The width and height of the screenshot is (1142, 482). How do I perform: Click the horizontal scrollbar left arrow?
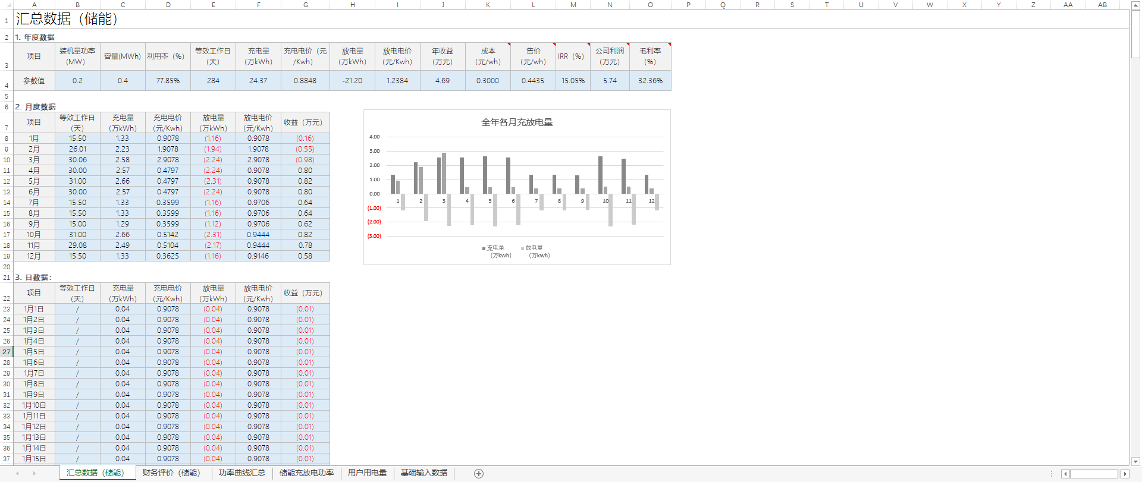(x=1065, y=474)
